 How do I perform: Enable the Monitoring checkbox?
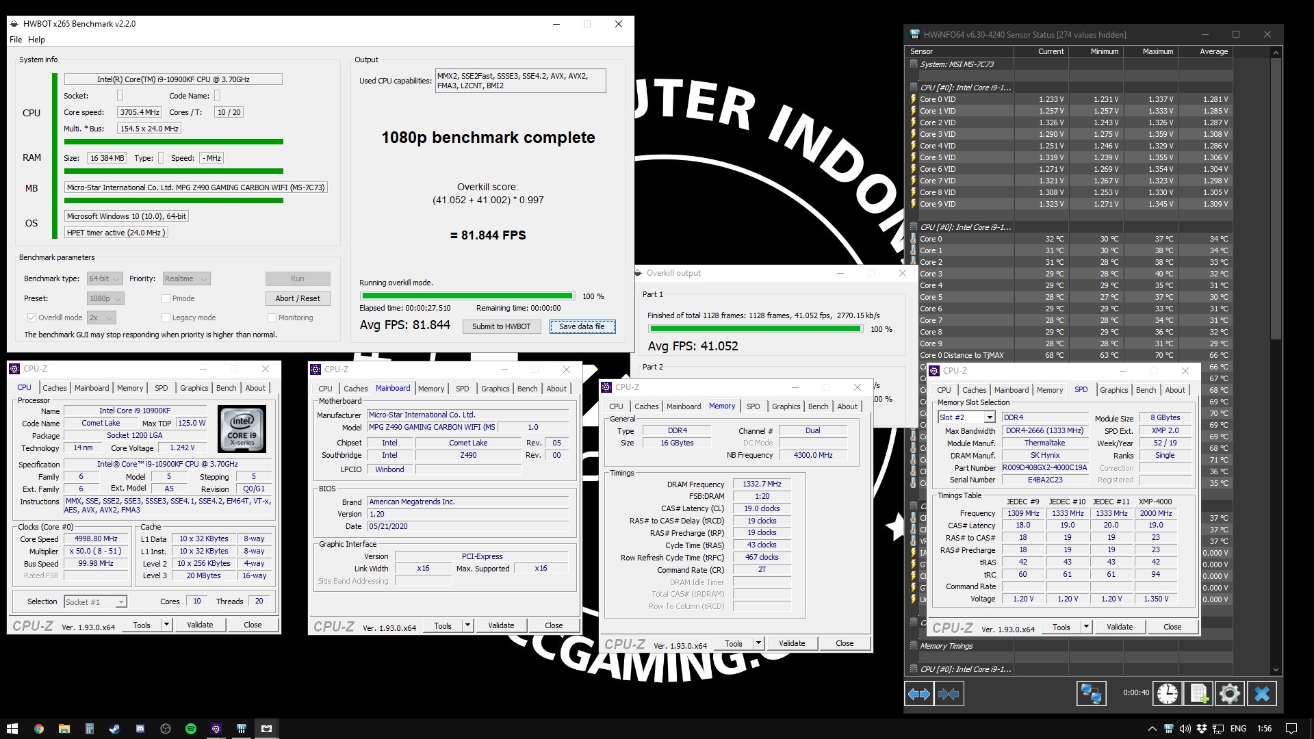(x=272, y=317)
